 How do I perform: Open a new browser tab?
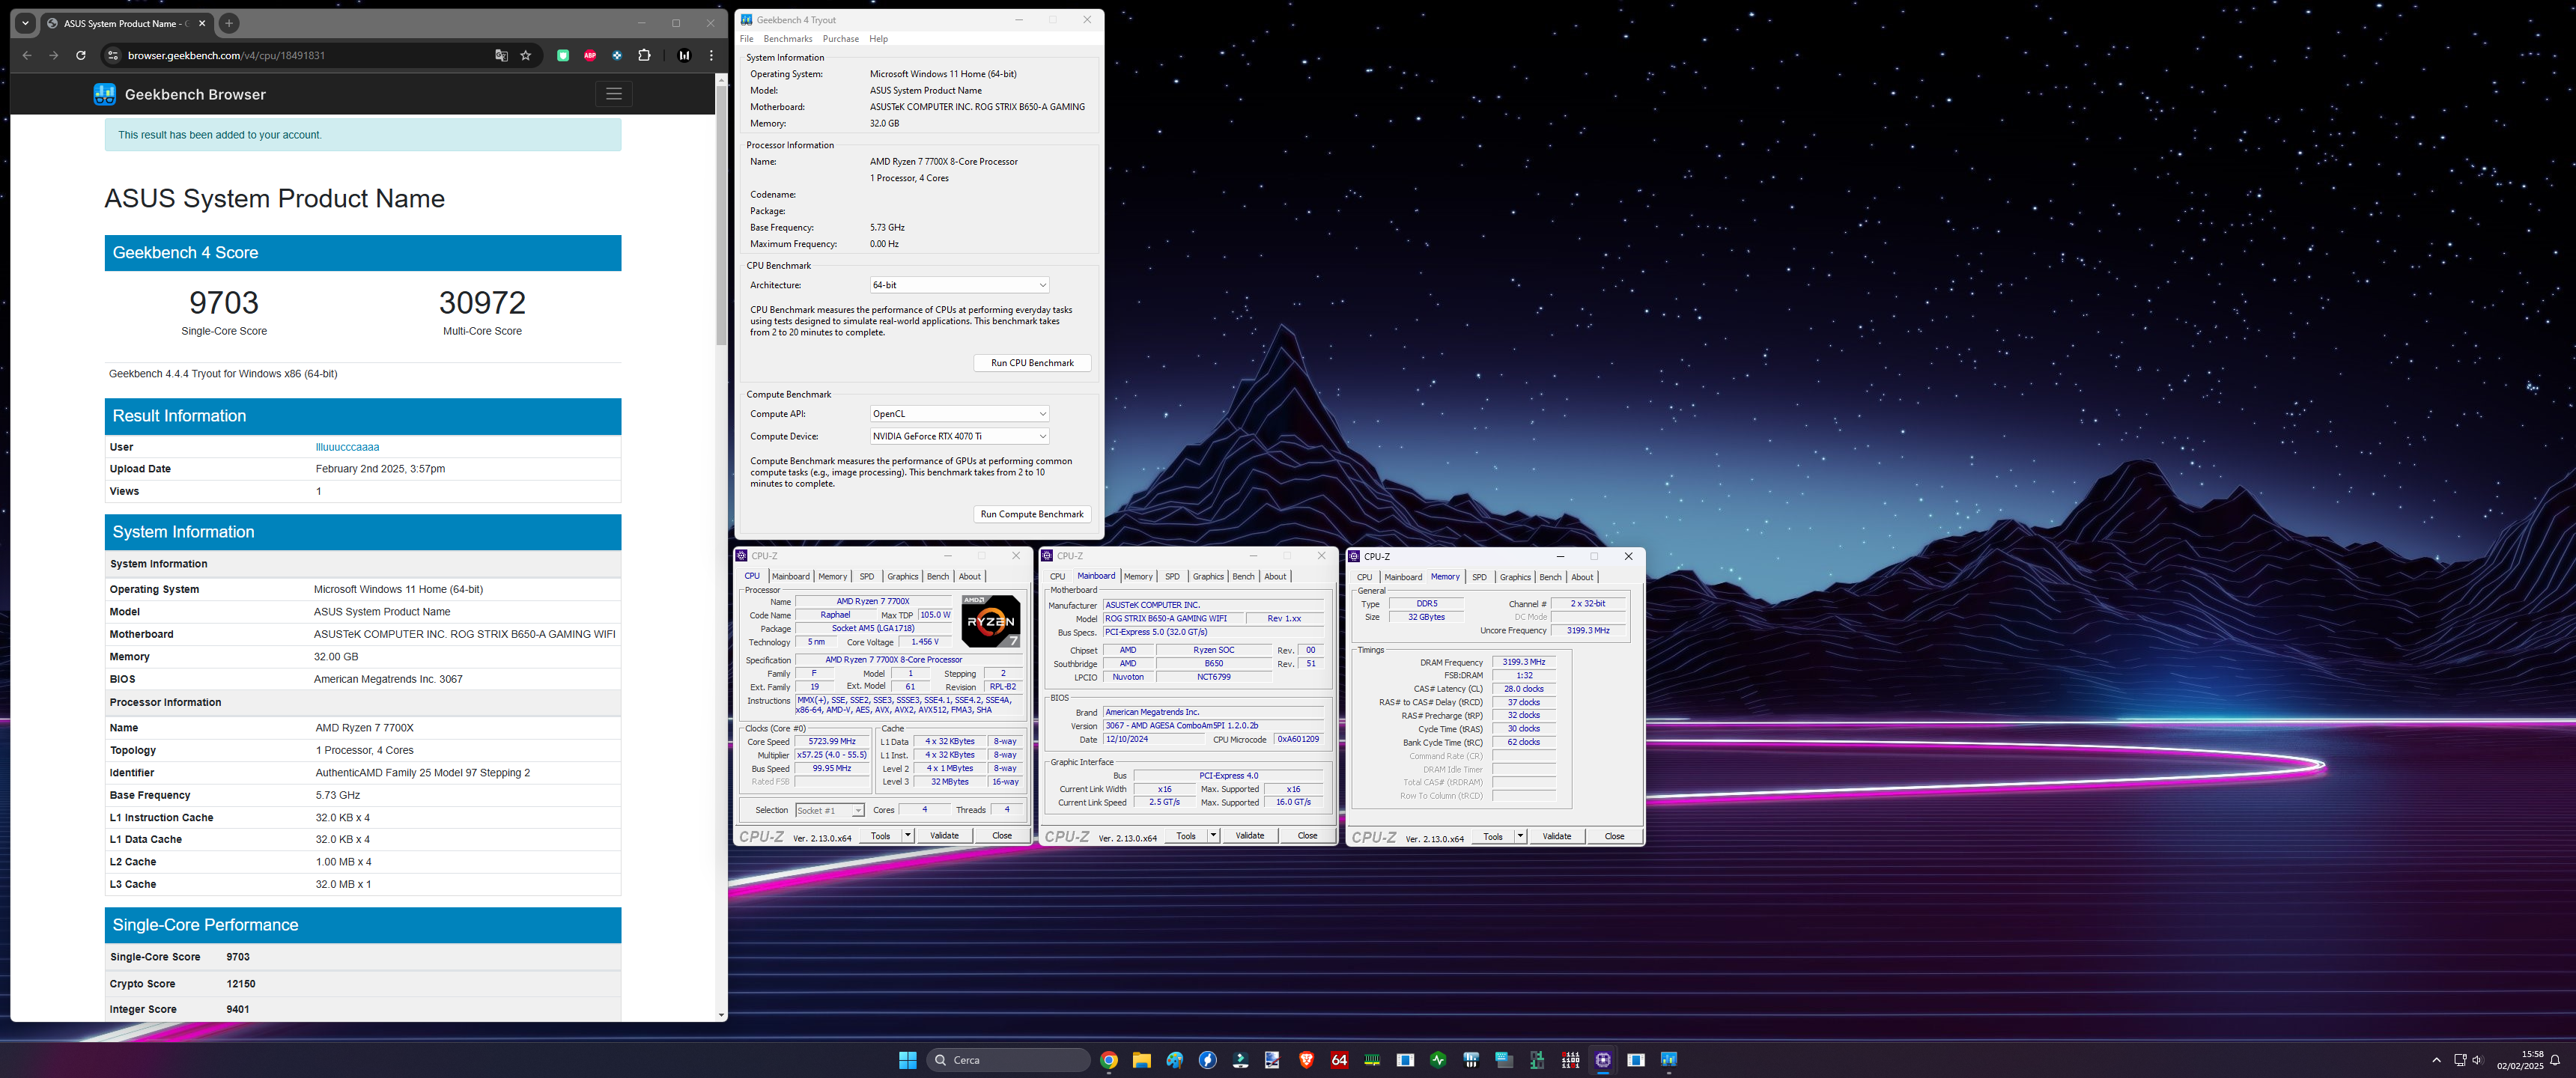tap(229, 23)
